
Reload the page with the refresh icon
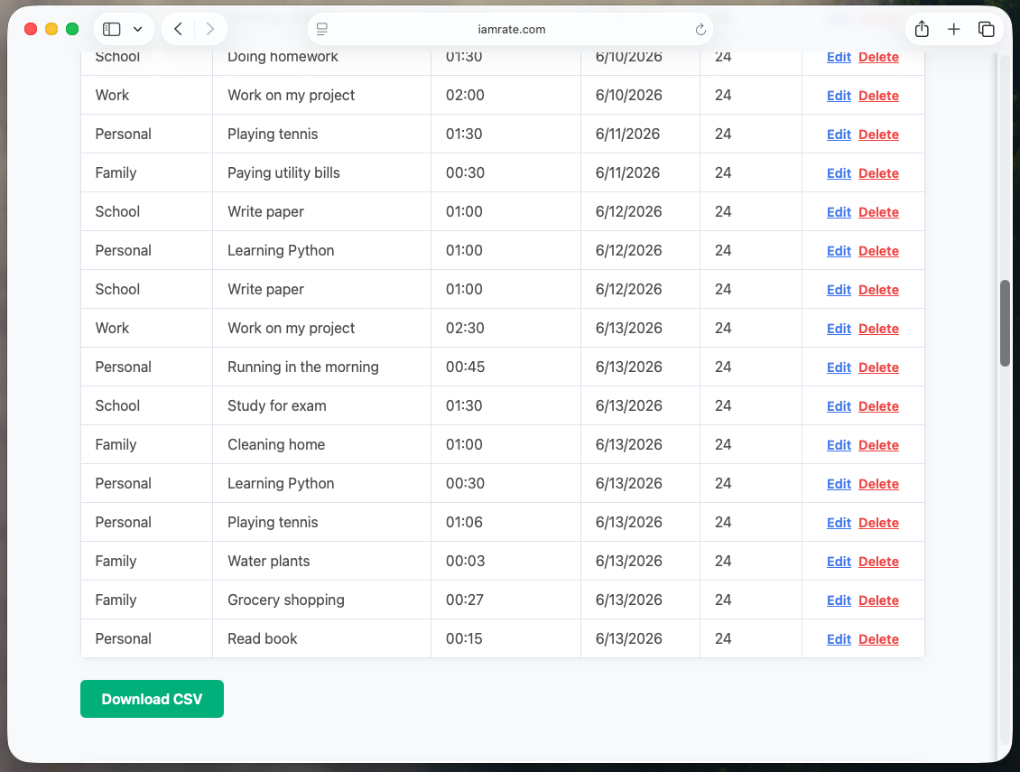click(x=700, y=29)
